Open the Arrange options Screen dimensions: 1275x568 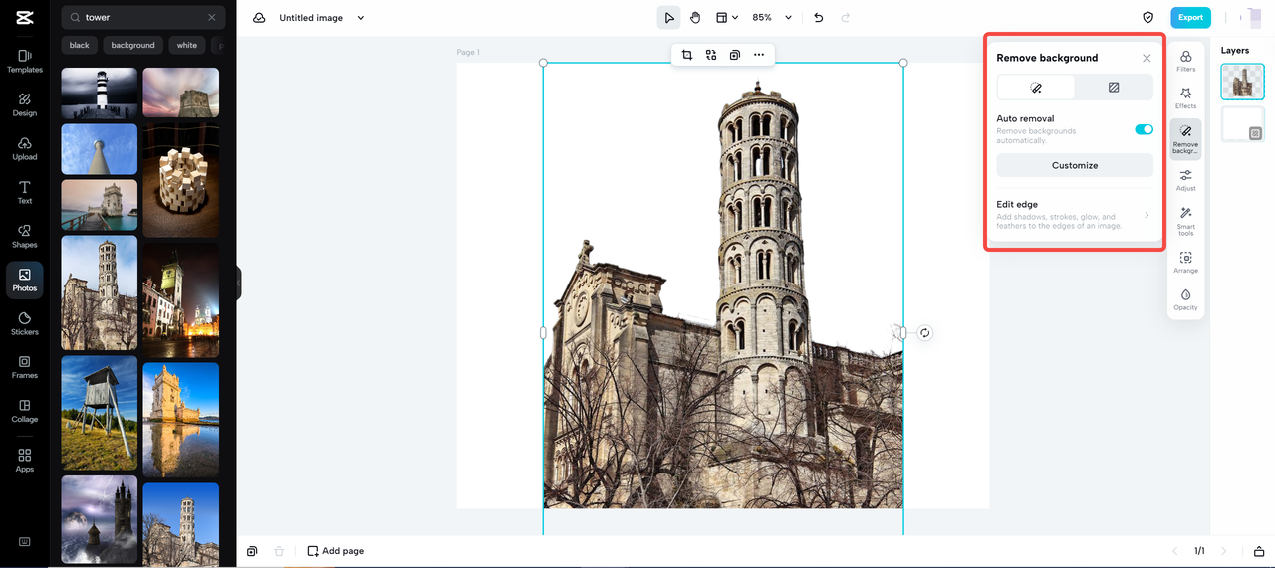coord(1185,261)
